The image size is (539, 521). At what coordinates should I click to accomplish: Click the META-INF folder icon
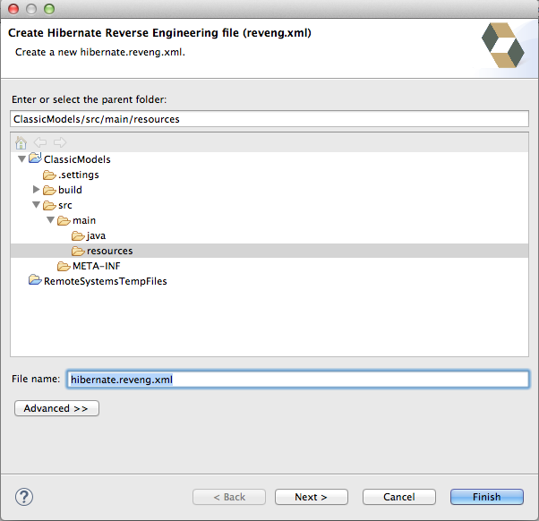(x=64, y=266)
